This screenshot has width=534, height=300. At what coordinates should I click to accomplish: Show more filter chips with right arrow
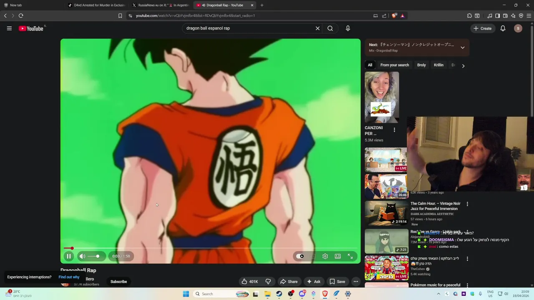[463, 65]
